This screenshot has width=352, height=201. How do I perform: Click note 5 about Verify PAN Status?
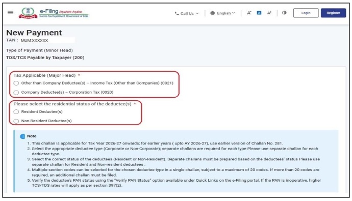pos(176,183)
